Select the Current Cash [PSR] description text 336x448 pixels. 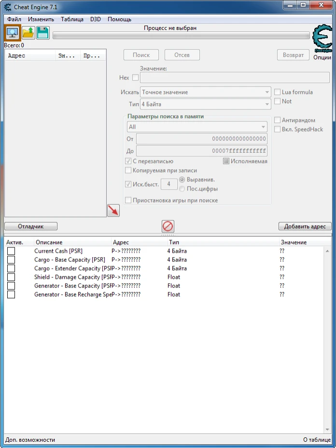(58, 251)
